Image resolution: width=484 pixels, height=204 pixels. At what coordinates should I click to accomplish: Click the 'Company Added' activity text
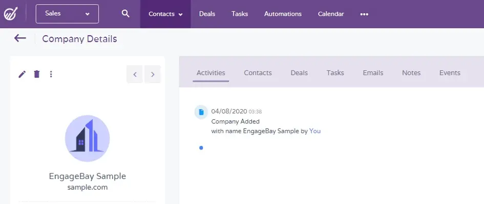(235, 121)
